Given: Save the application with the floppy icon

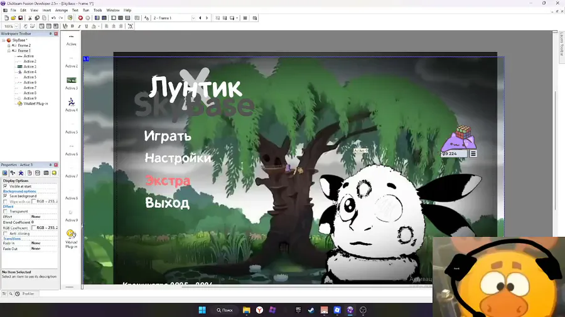Looking at the screenshot, I should pos(21,18).
